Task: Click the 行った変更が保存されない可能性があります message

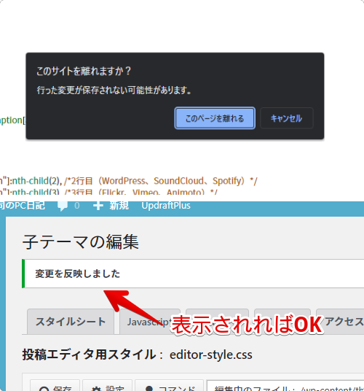Action: (114, 90)
